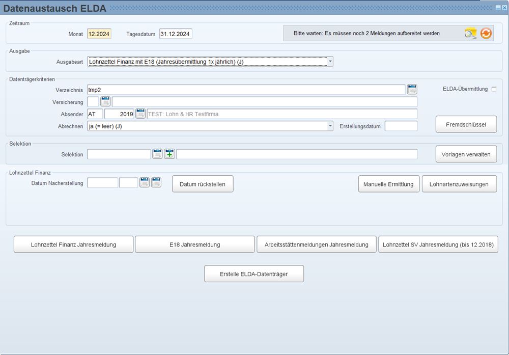Focus the Versicherung code field
The image size is (509, 355).
(93, 102)
